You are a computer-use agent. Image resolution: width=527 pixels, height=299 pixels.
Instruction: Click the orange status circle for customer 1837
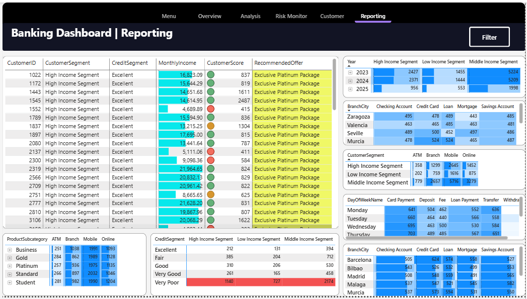click(210, 126)
